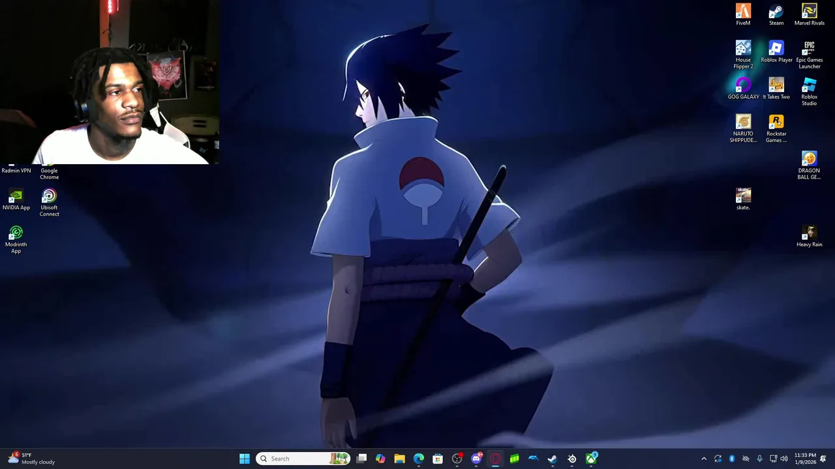Expand the hidden system tray icons chevron
835x469 pixels.
[704, 459]
